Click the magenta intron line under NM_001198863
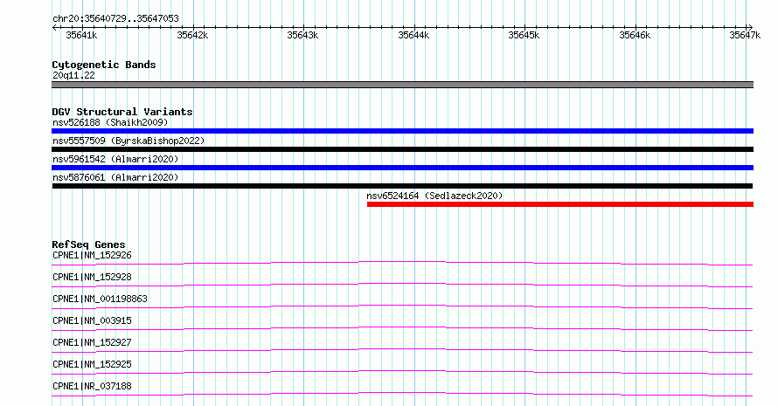This screenshot has width=778, height=406. [402, 306]
